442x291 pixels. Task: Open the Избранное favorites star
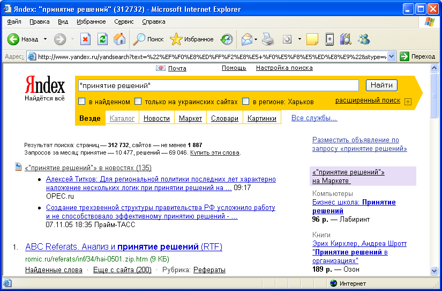[x=192, y=39]
